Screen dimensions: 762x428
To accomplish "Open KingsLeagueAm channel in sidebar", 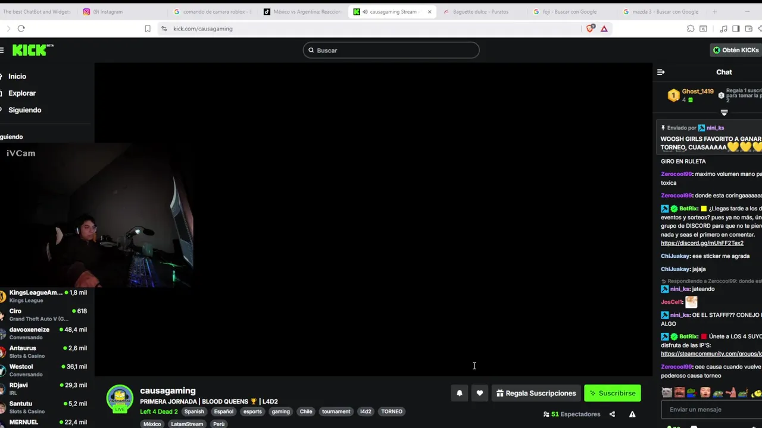I will [x=46, y=296].
